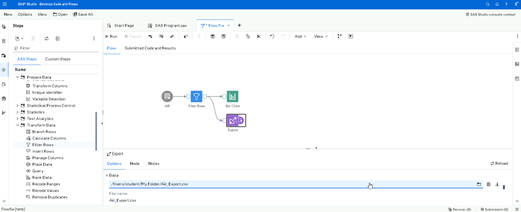This screenshot has width=521, height=212.
Task: Add a new tab with plus
Action: [239, 25]
